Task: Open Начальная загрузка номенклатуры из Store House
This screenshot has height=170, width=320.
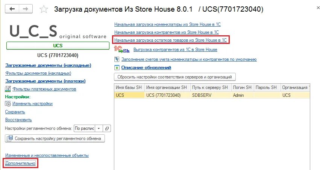Action: [167, 24]
